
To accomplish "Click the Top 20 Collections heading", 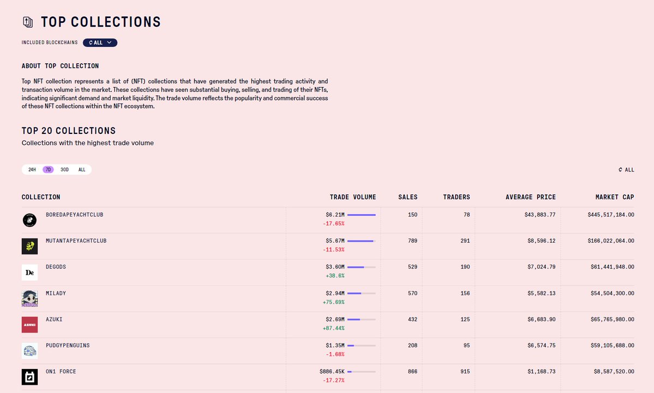I will tap(69, 131).
